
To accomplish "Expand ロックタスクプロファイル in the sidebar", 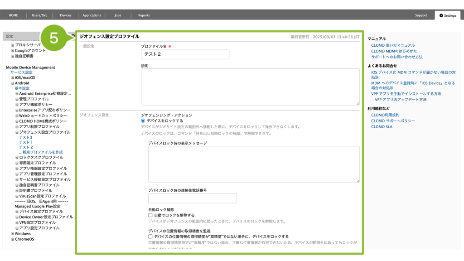I will 17,158.
